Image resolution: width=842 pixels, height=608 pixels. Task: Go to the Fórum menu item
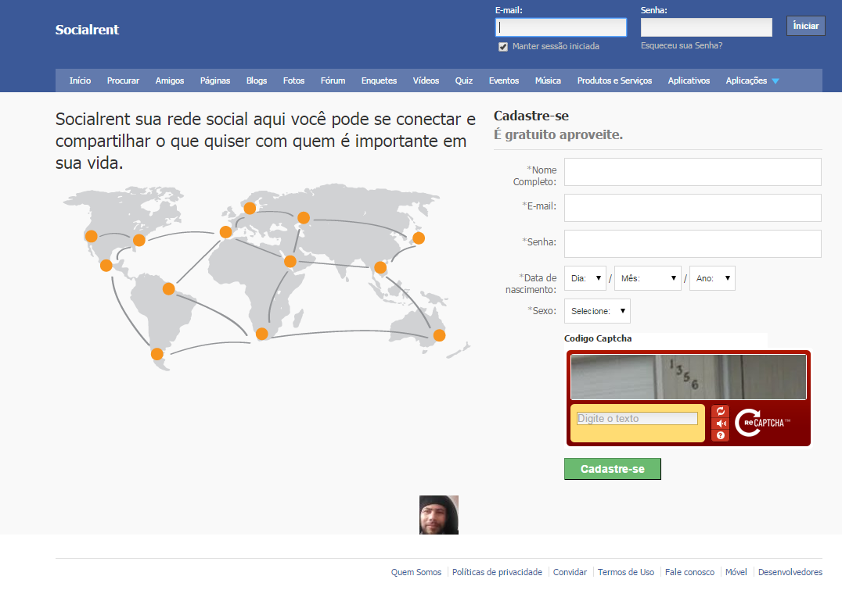pos(333,80)
